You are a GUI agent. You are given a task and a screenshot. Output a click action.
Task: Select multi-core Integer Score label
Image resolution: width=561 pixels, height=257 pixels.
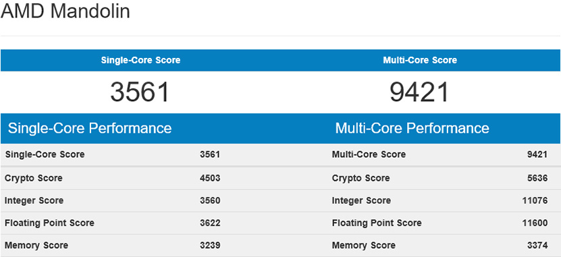coord(361,200)
